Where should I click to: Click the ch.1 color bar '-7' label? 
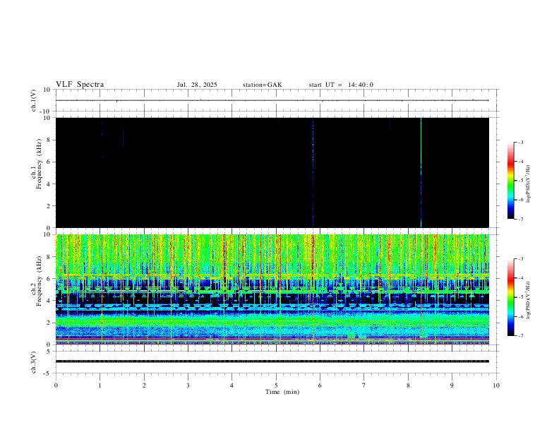(521, 220)
